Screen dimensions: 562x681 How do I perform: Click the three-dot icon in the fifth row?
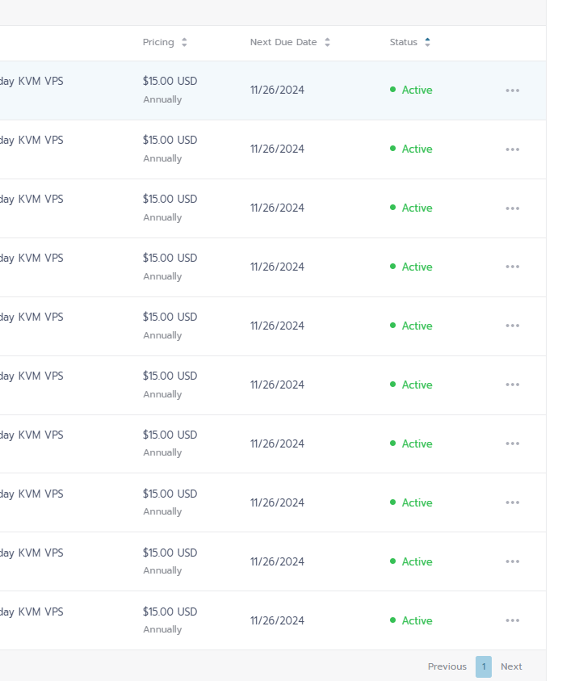coord(512,326)
